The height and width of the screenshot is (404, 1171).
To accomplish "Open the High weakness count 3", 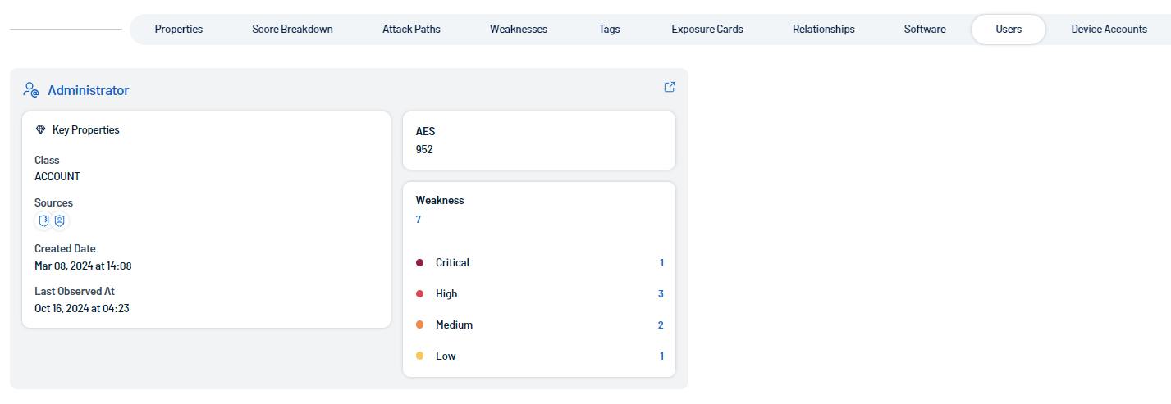I will 661,294.
